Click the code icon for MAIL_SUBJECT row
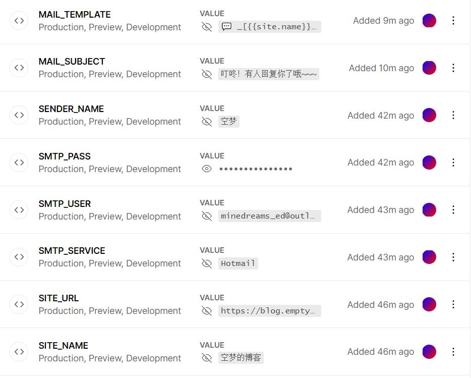The height and width of the screenshot is (378, 471). [19, 67]
